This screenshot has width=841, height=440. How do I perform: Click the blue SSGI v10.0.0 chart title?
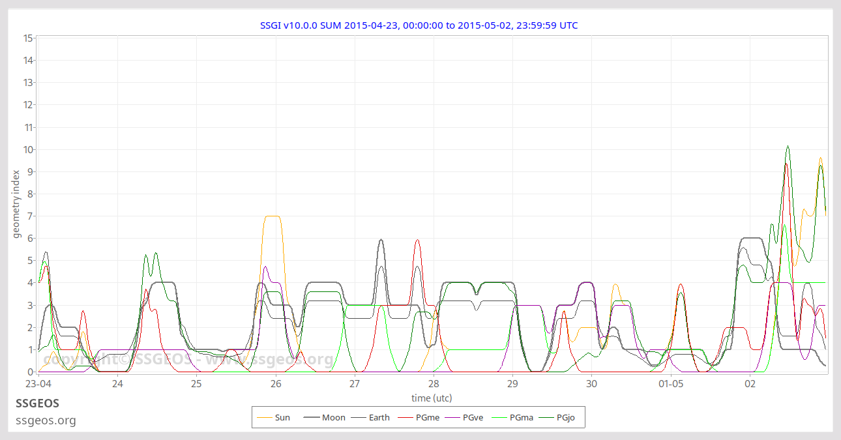coord(419,25)
